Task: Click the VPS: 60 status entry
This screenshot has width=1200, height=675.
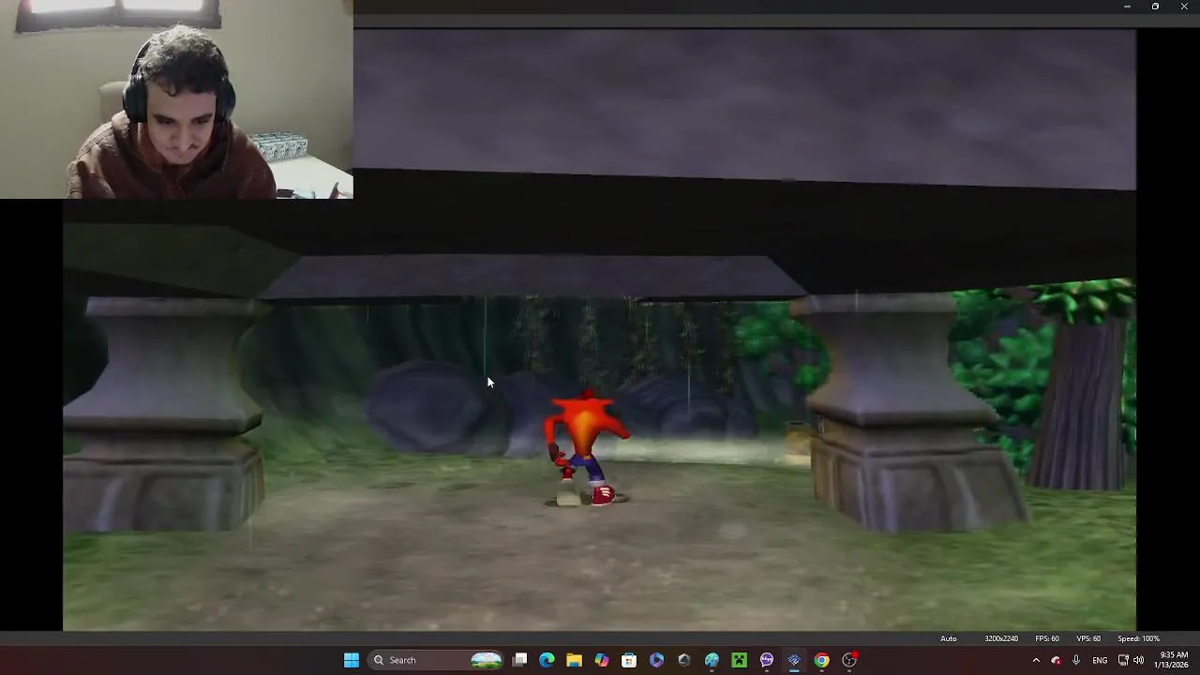Action: point(1088,638)
